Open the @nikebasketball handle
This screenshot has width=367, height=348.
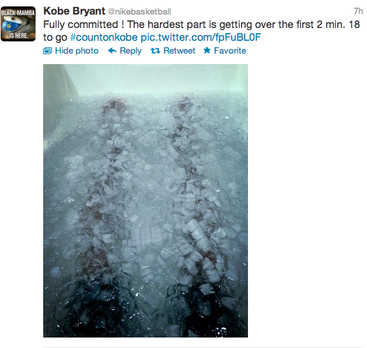139,12
